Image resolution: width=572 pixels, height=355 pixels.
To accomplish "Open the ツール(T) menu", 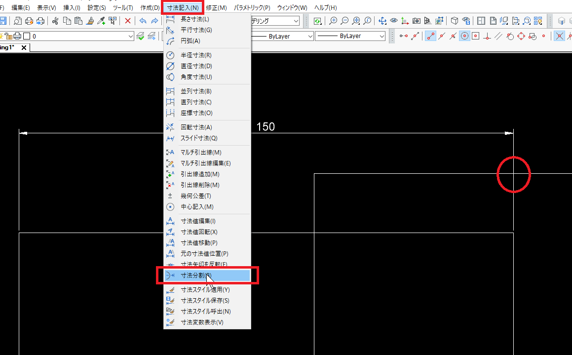I will [x=123, y=7].
